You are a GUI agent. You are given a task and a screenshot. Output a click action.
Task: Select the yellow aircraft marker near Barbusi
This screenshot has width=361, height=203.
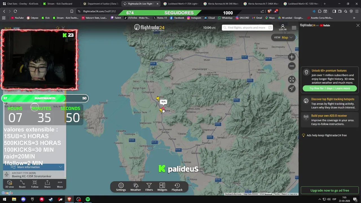click(158, 98)
